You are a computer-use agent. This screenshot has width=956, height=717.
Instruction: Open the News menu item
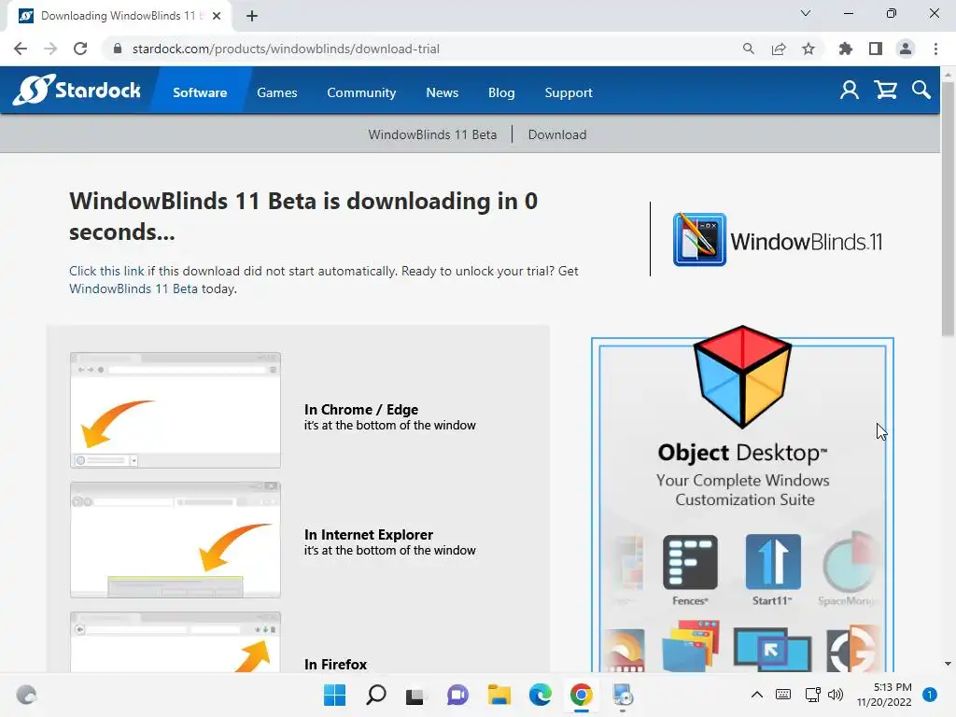pos(442,92)
